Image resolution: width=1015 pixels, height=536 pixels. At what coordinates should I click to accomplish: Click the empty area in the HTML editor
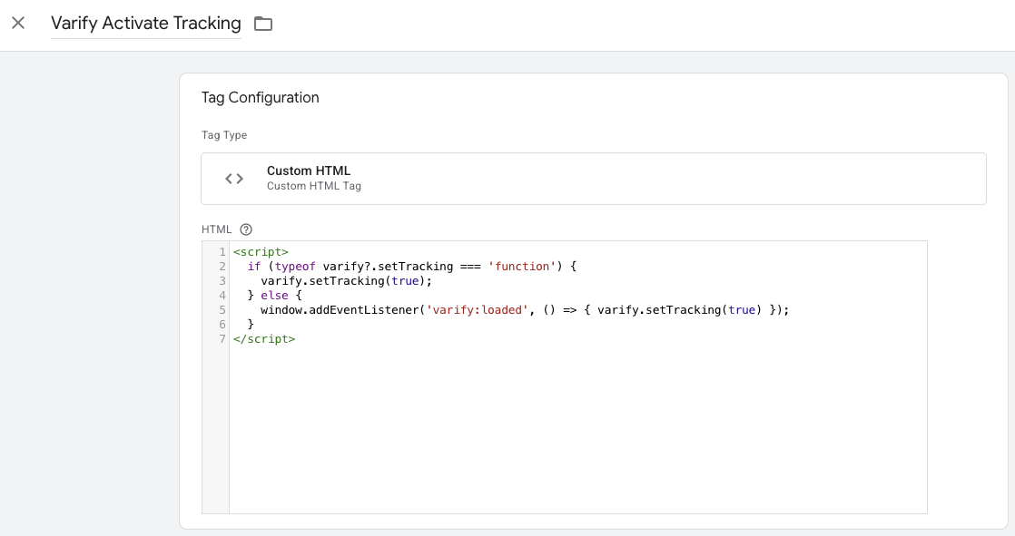pos(576,426)
